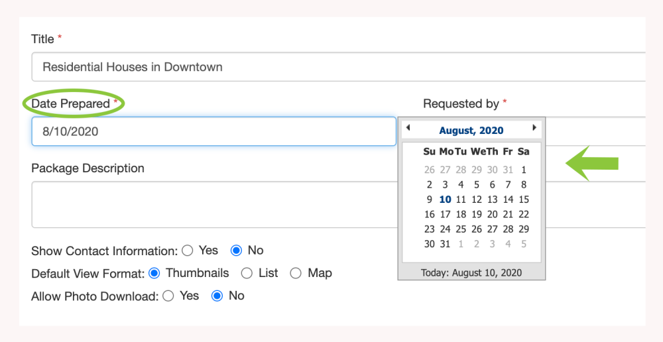Pick August 1 in the calendar

coord(524,170)
